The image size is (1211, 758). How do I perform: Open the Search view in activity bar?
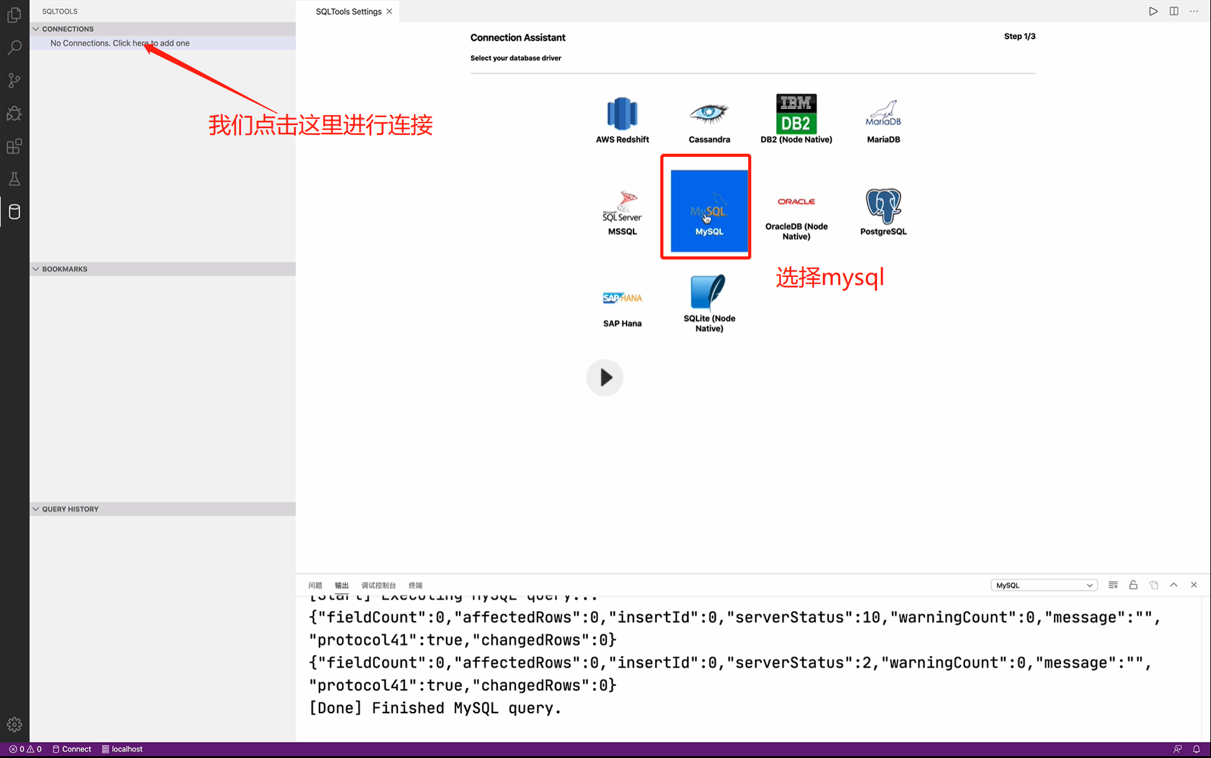[x=14, y=47]
